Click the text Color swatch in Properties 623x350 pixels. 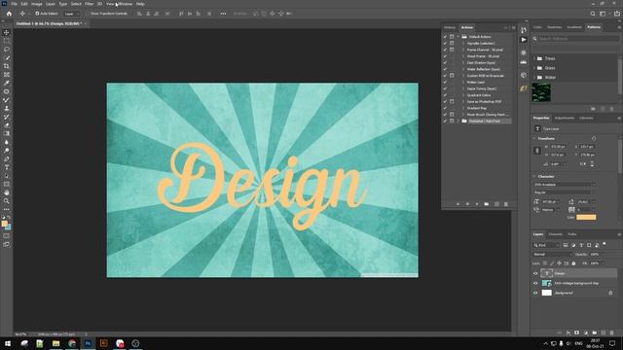tap(586, 217)
